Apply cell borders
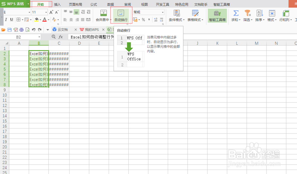 click(x=18, y=20)
